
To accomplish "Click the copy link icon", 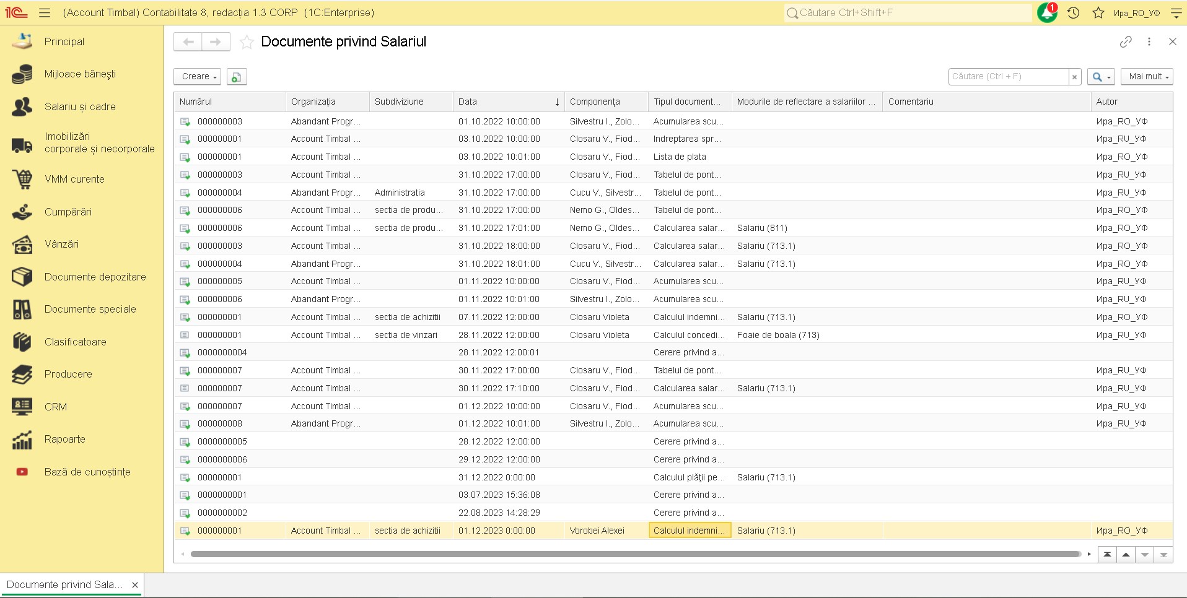I will (1126, 41).
